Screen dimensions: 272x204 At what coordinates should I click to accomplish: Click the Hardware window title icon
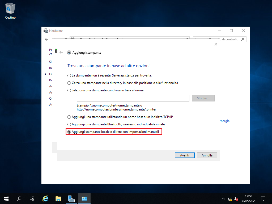(x=46, y=31)
